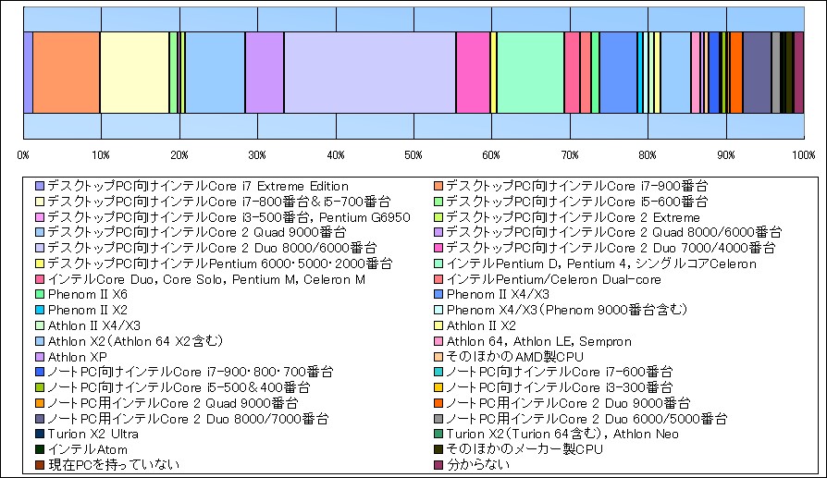Click the 20% axis label
Viewport: 827px width, 478px height.
[179, 155]
